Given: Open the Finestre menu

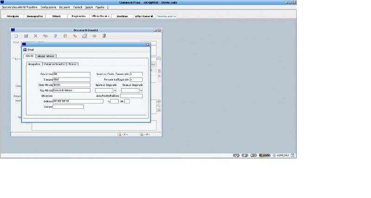Looking at the screenshot, I should 100,7.
